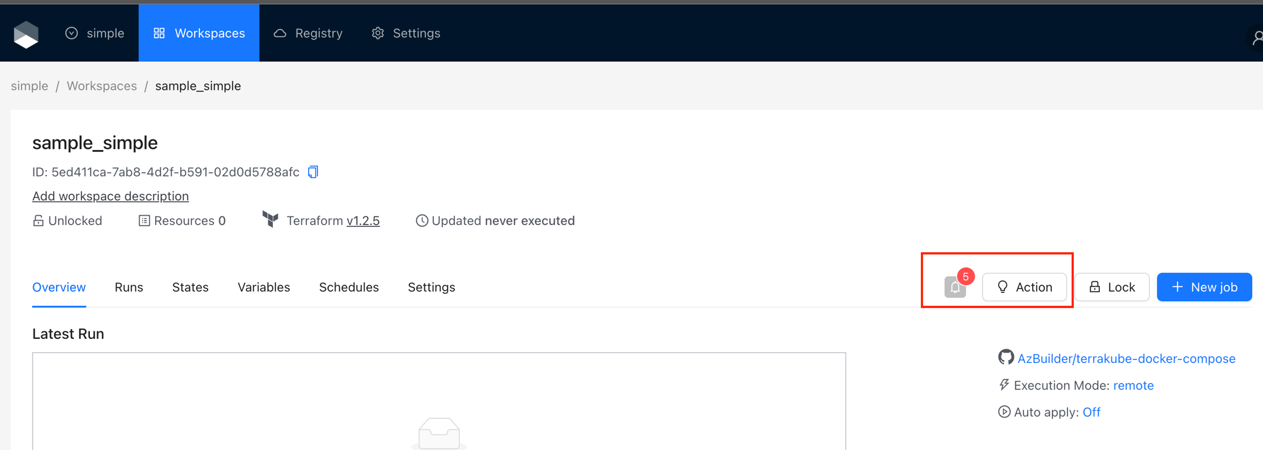Click the GitHub icon beside repository link
1263x450 pixels.
[1005, 357]
